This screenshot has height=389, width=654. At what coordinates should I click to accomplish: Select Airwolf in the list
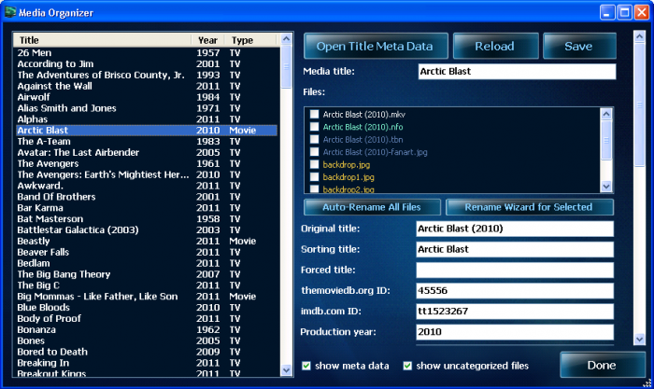(x=147, y=97)
